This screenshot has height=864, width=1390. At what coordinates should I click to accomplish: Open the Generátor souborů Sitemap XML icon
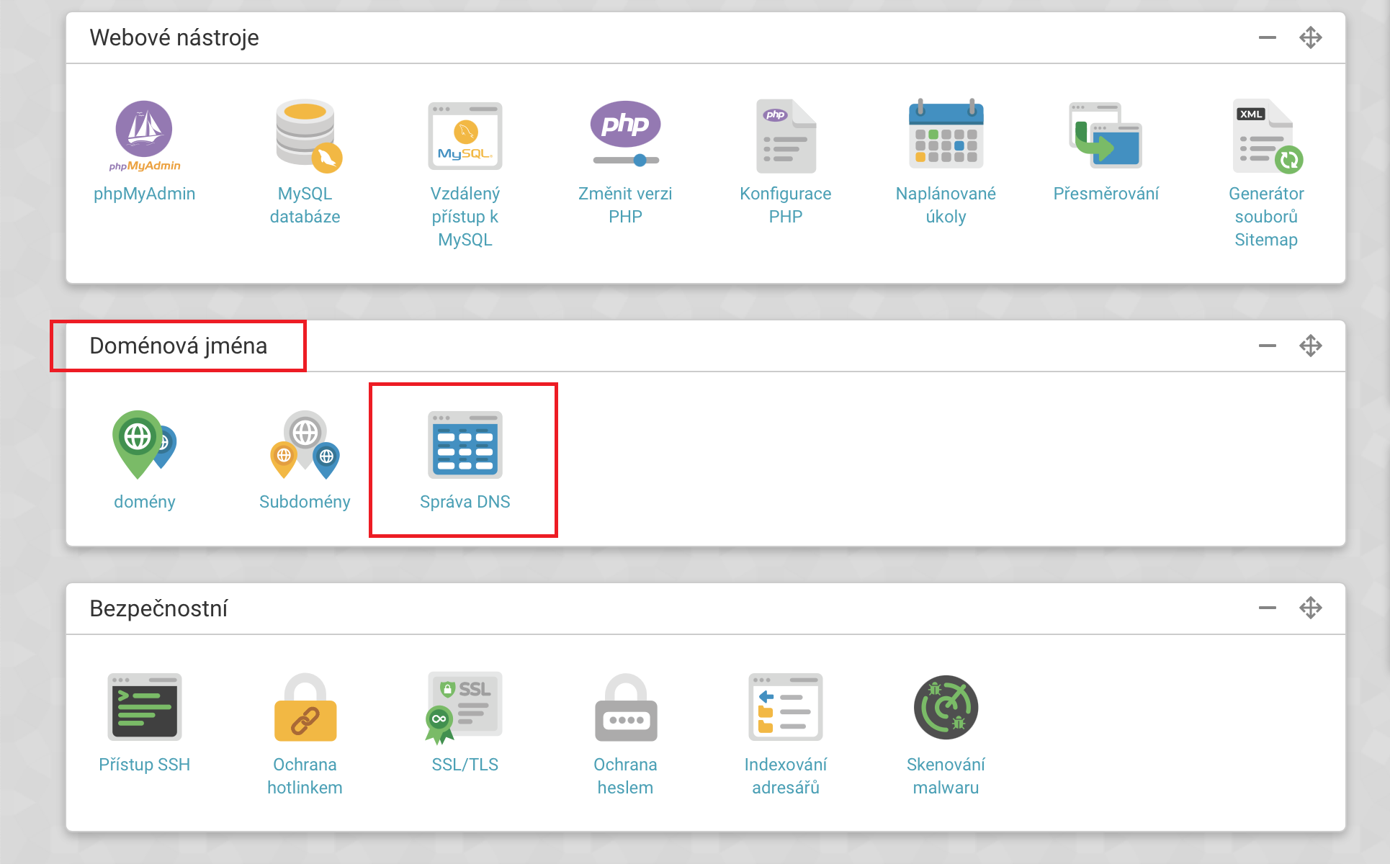[x=1268, y=136]
